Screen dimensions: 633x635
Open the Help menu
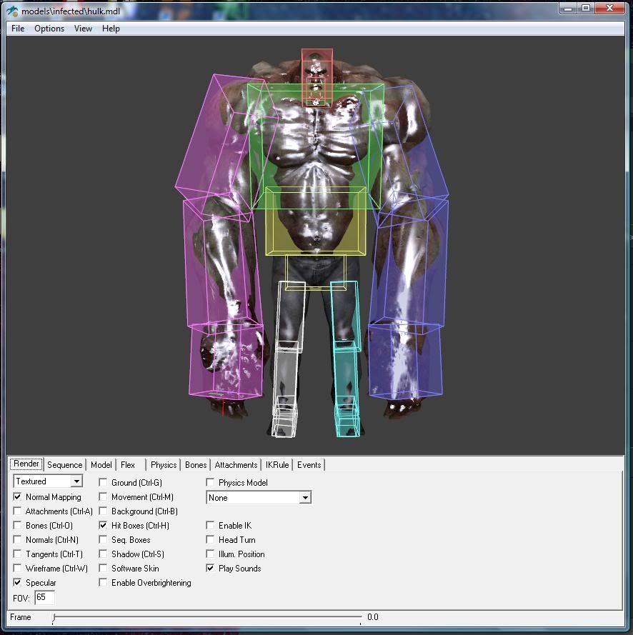[111, 29]
